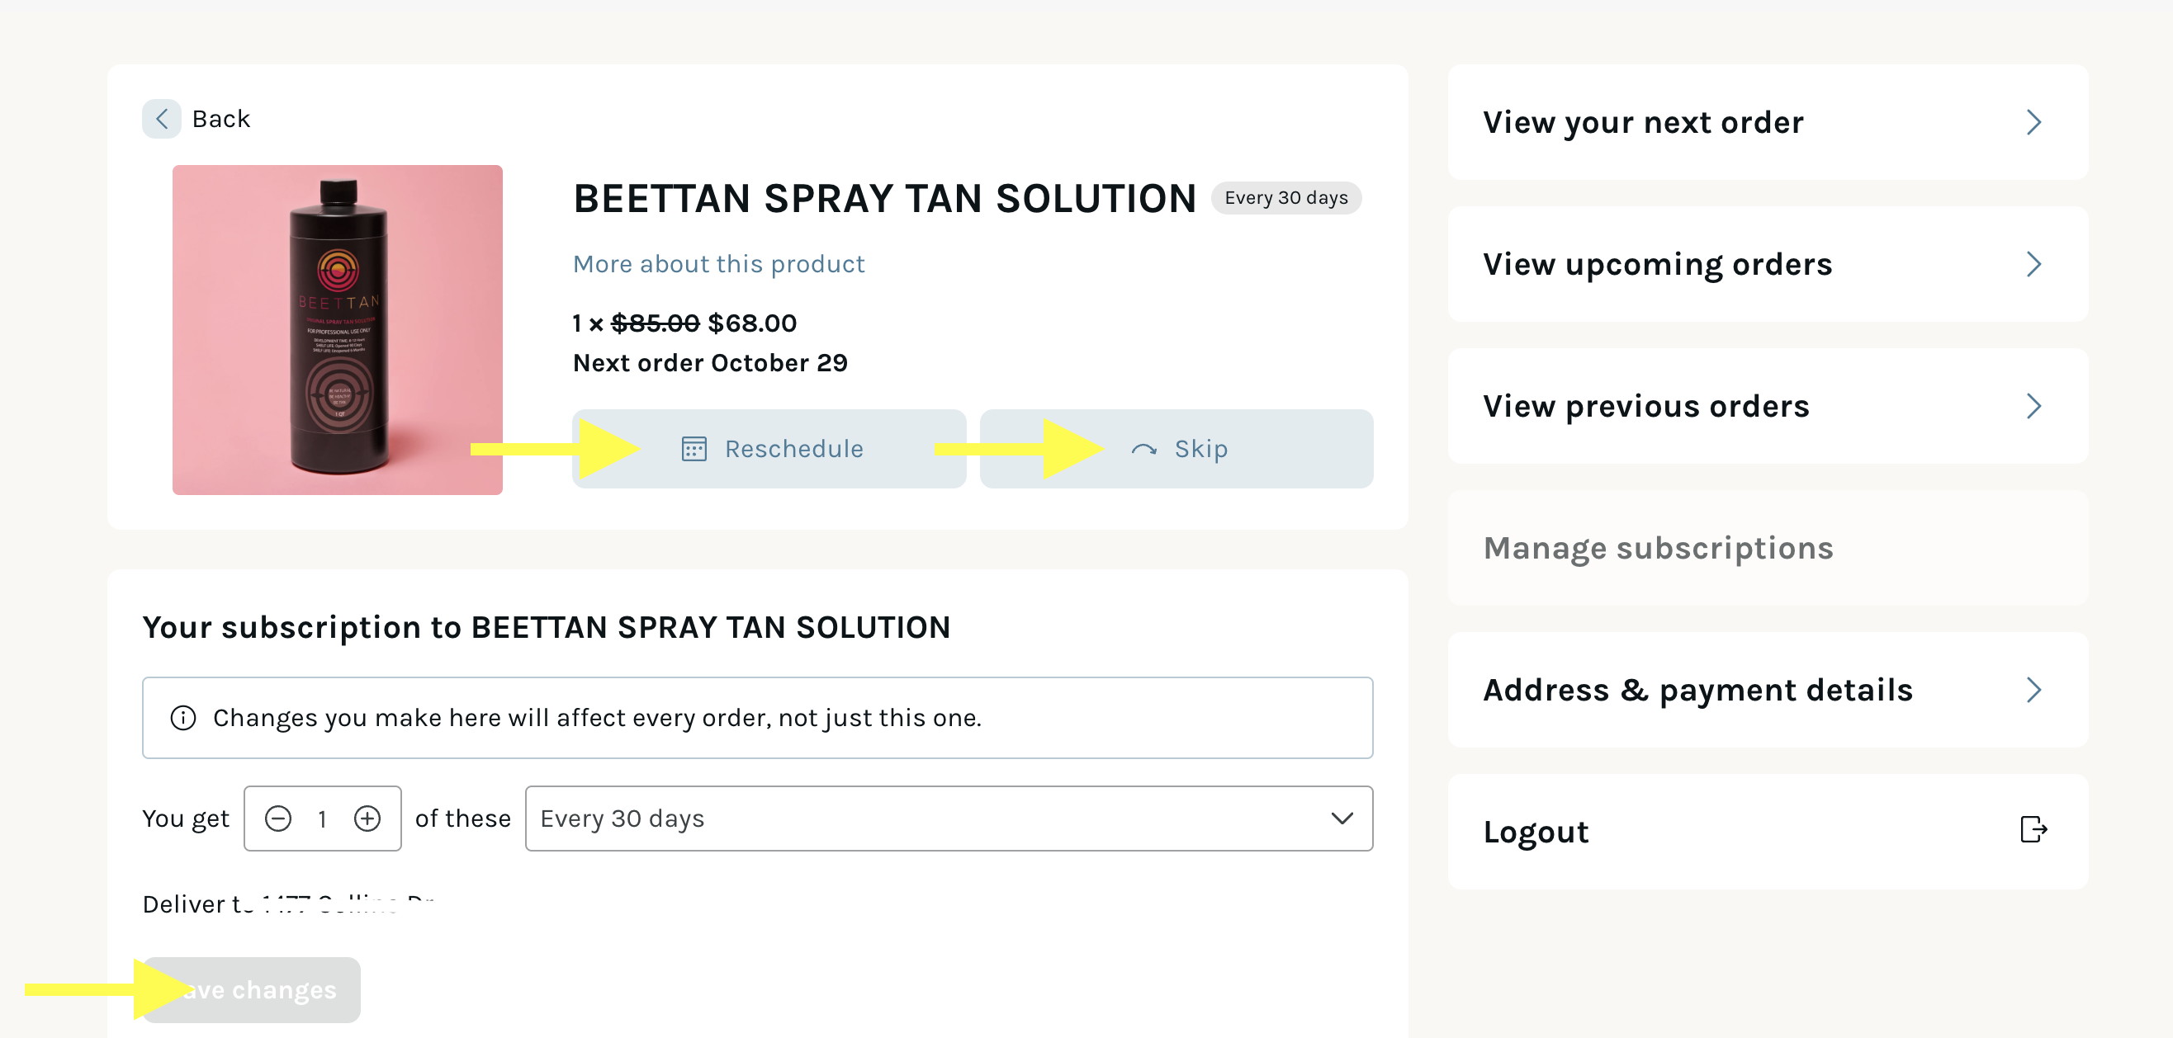Click the Logout exit icon
Image resolution: width=2173 pixels, height=1038 pixels.
tap(2033, 830)
